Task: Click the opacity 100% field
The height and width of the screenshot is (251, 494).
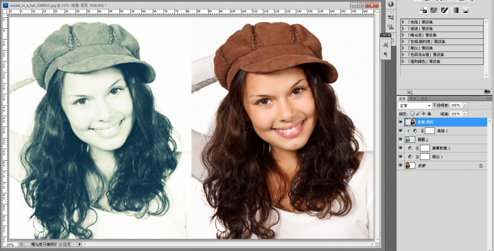Action: (x=456, y=105)
